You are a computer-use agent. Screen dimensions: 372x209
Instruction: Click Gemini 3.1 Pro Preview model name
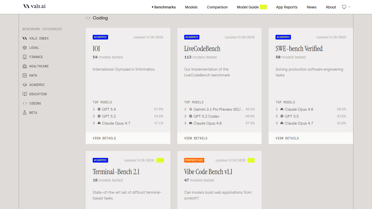[218, 109]
